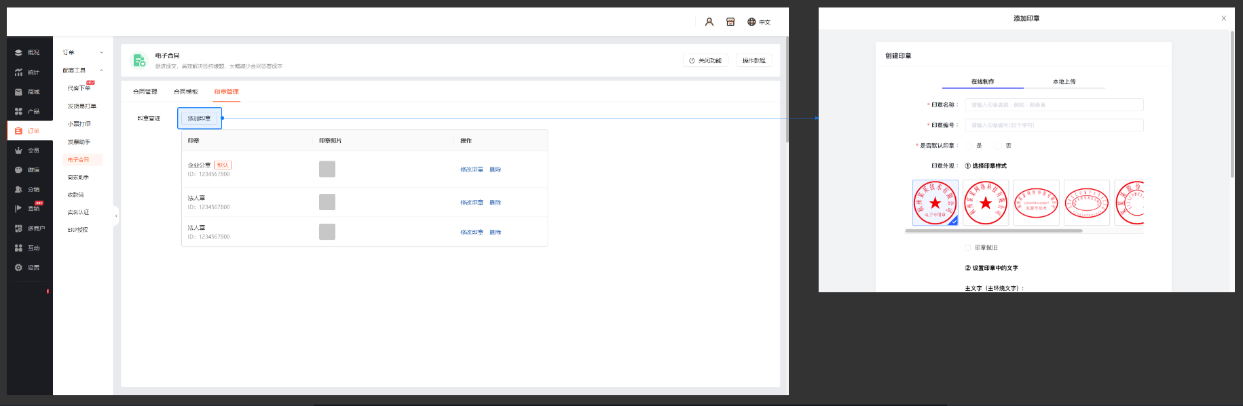Viewport: 1243px width, 406px height.
Task: Switch to the 合同管理 tab
Action: tap(145, 92)
